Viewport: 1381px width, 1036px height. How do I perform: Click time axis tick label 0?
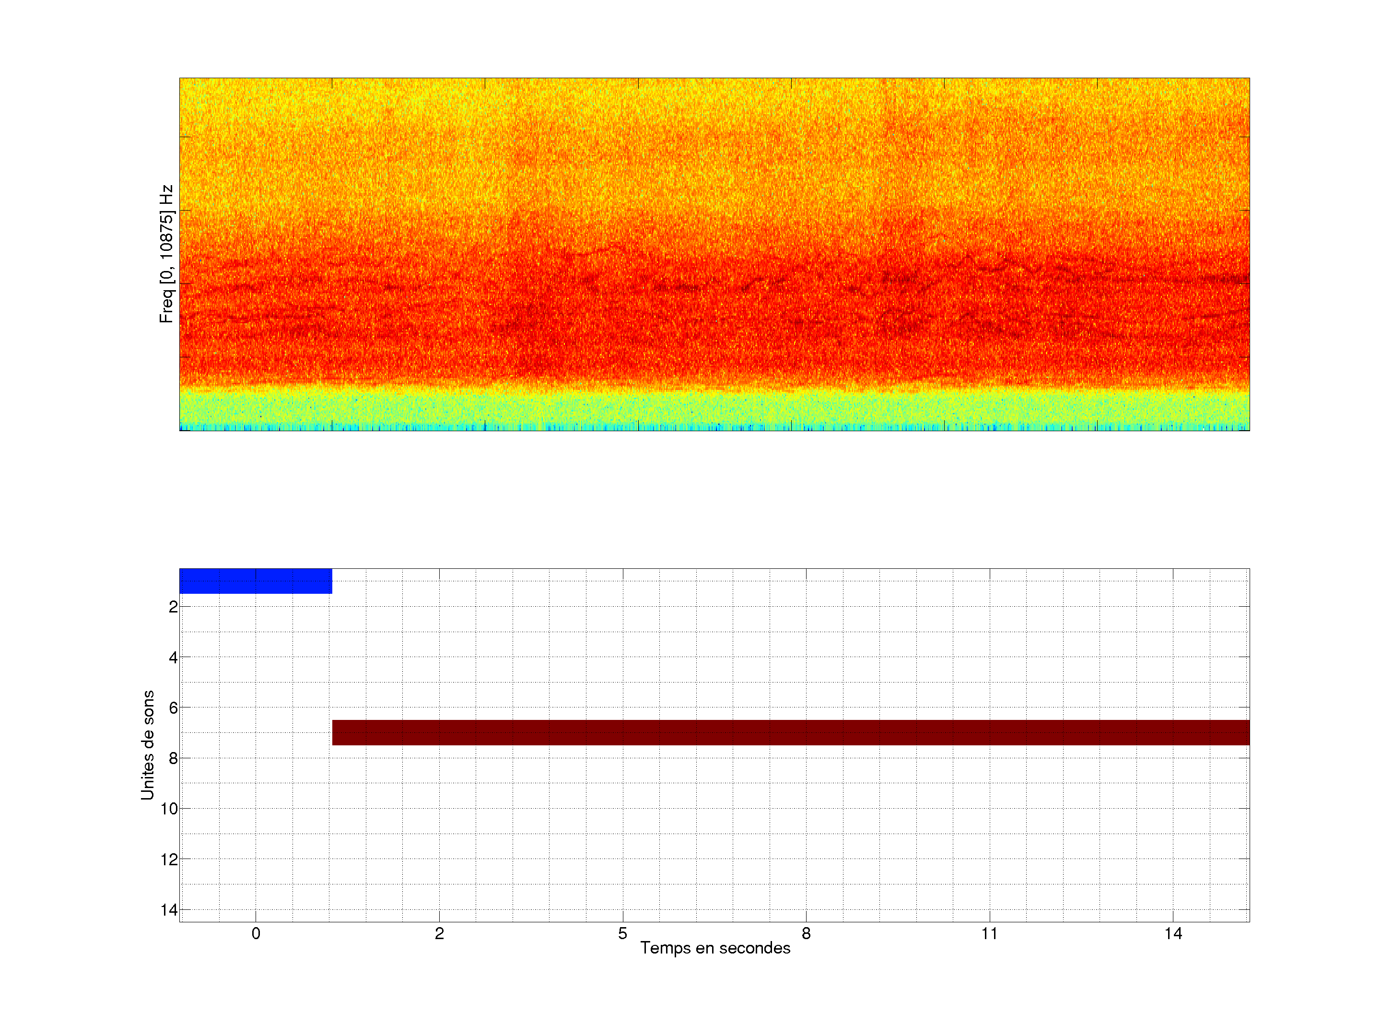point(256,933)
